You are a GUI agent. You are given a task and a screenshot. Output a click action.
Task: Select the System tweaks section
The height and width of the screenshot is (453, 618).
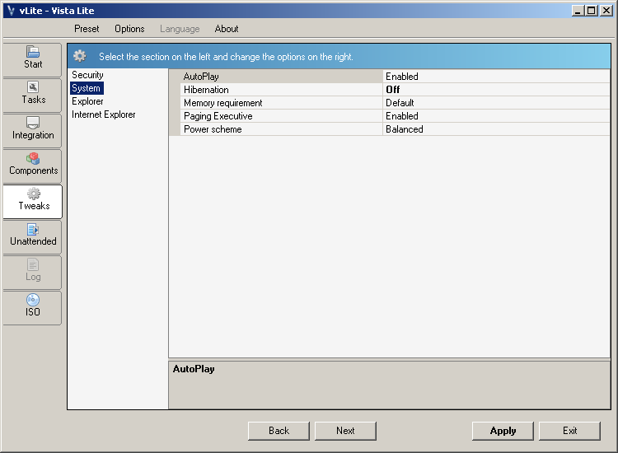tap(87, 88)
